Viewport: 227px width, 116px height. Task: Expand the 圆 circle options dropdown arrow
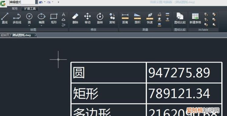tap(29, 26)
